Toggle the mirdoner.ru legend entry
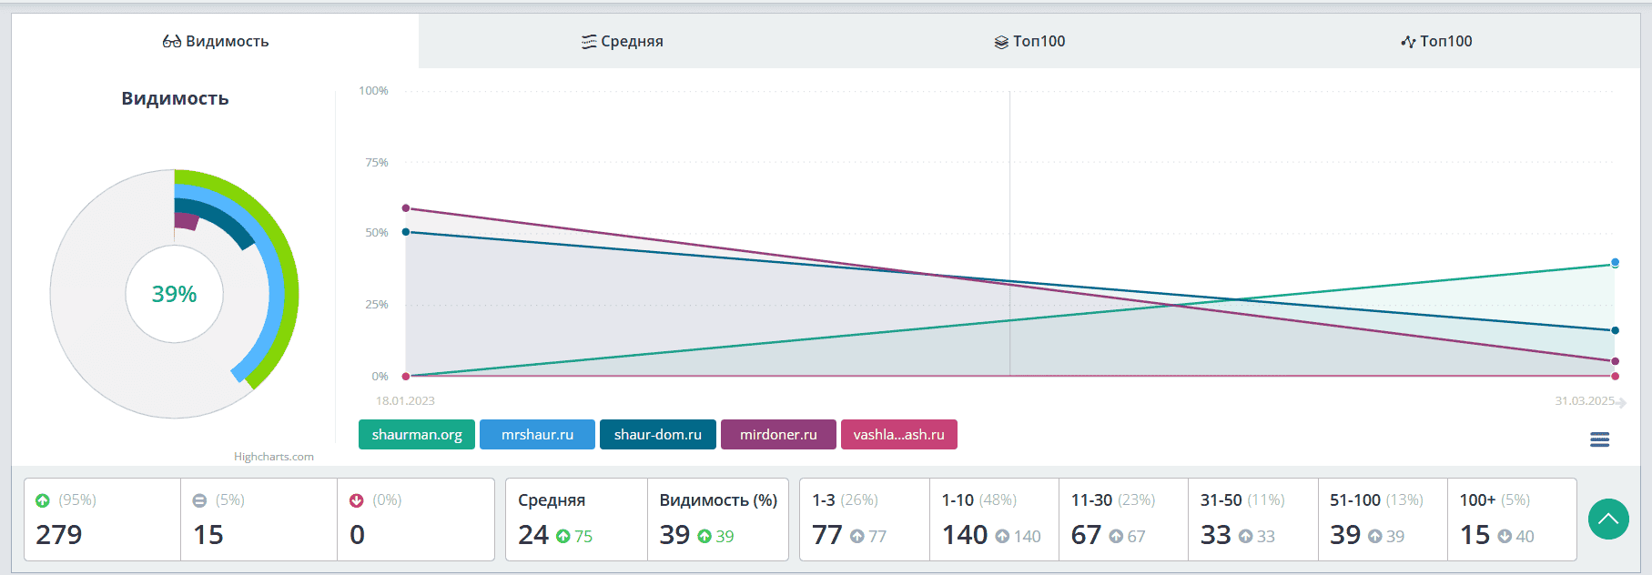Viewport: 1652px width, 575px height. [x=778, y=435]
